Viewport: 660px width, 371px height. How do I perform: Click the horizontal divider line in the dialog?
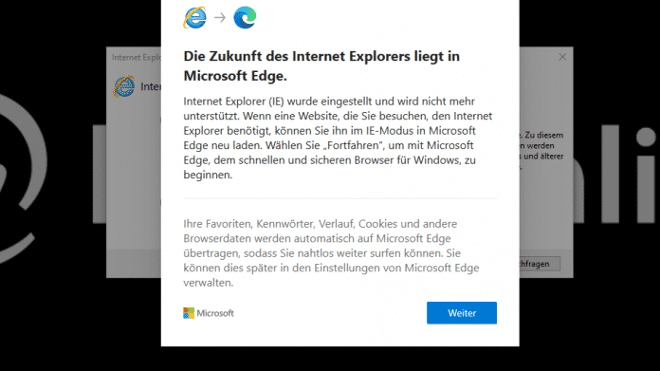[x=340, y=198]
